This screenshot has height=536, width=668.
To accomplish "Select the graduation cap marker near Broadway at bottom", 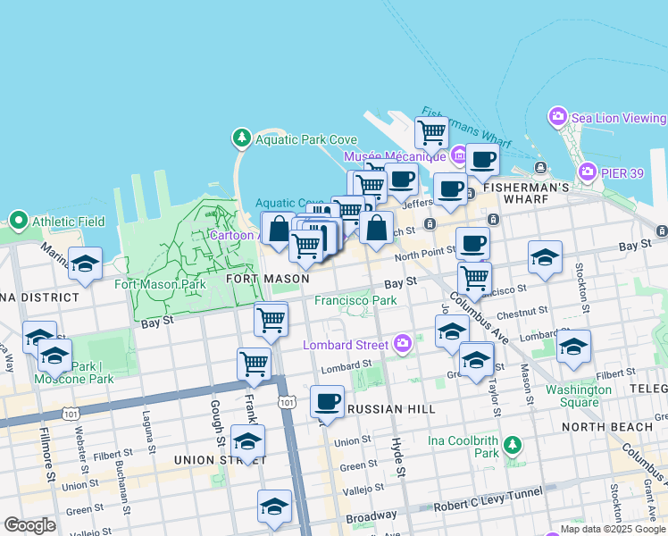I will tap(274, 509).
